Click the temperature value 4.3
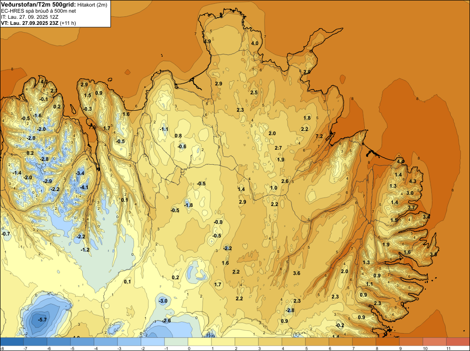Image resolution: width=470 pixels, height=351 pixels. [x=413, y=181]
